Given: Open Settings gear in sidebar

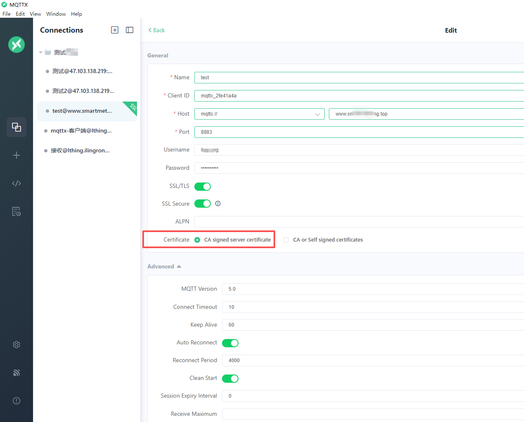Looking at the screenshot, I should (17, 344).
